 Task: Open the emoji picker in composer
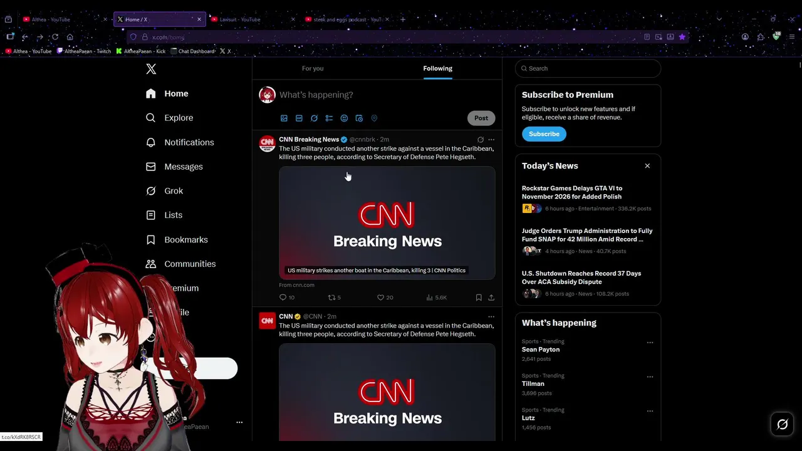344,118
